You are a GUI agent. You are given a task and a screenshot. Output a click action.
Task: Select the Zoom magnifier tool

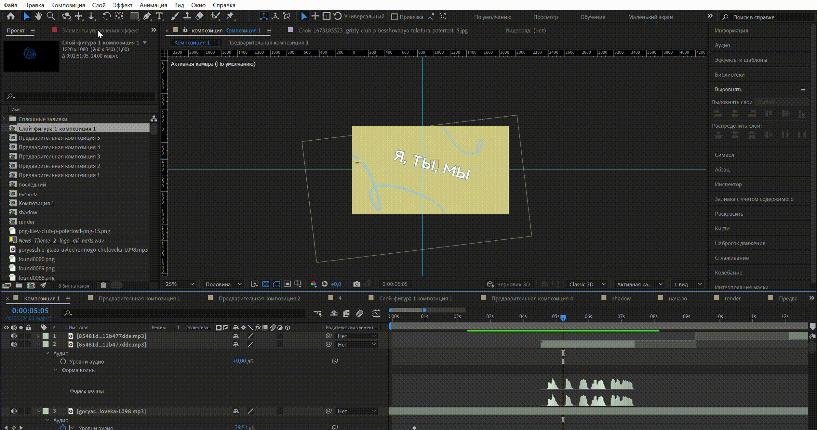point(51,16)
